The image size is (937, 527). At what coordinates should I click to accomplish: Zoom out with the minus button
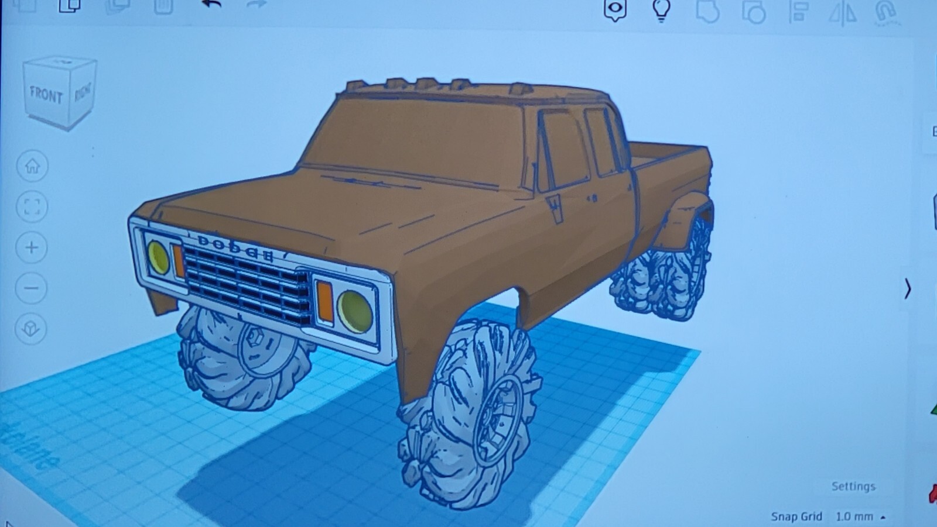click(x=32, y=288)
